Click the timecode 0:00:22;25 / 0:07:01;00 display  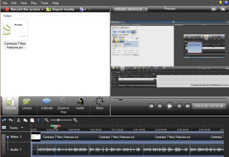tap(209, 106)
